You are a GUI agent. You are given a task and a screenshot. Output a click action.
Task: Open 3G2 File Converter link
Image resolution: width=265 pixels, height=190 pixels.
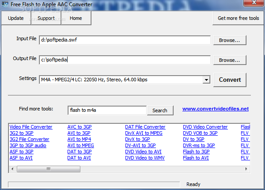[30, 139]
